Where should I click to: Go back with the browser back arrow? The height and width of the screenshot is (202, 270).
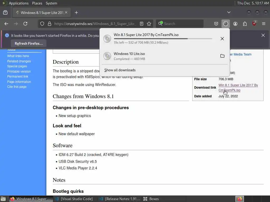coord(6,24)
